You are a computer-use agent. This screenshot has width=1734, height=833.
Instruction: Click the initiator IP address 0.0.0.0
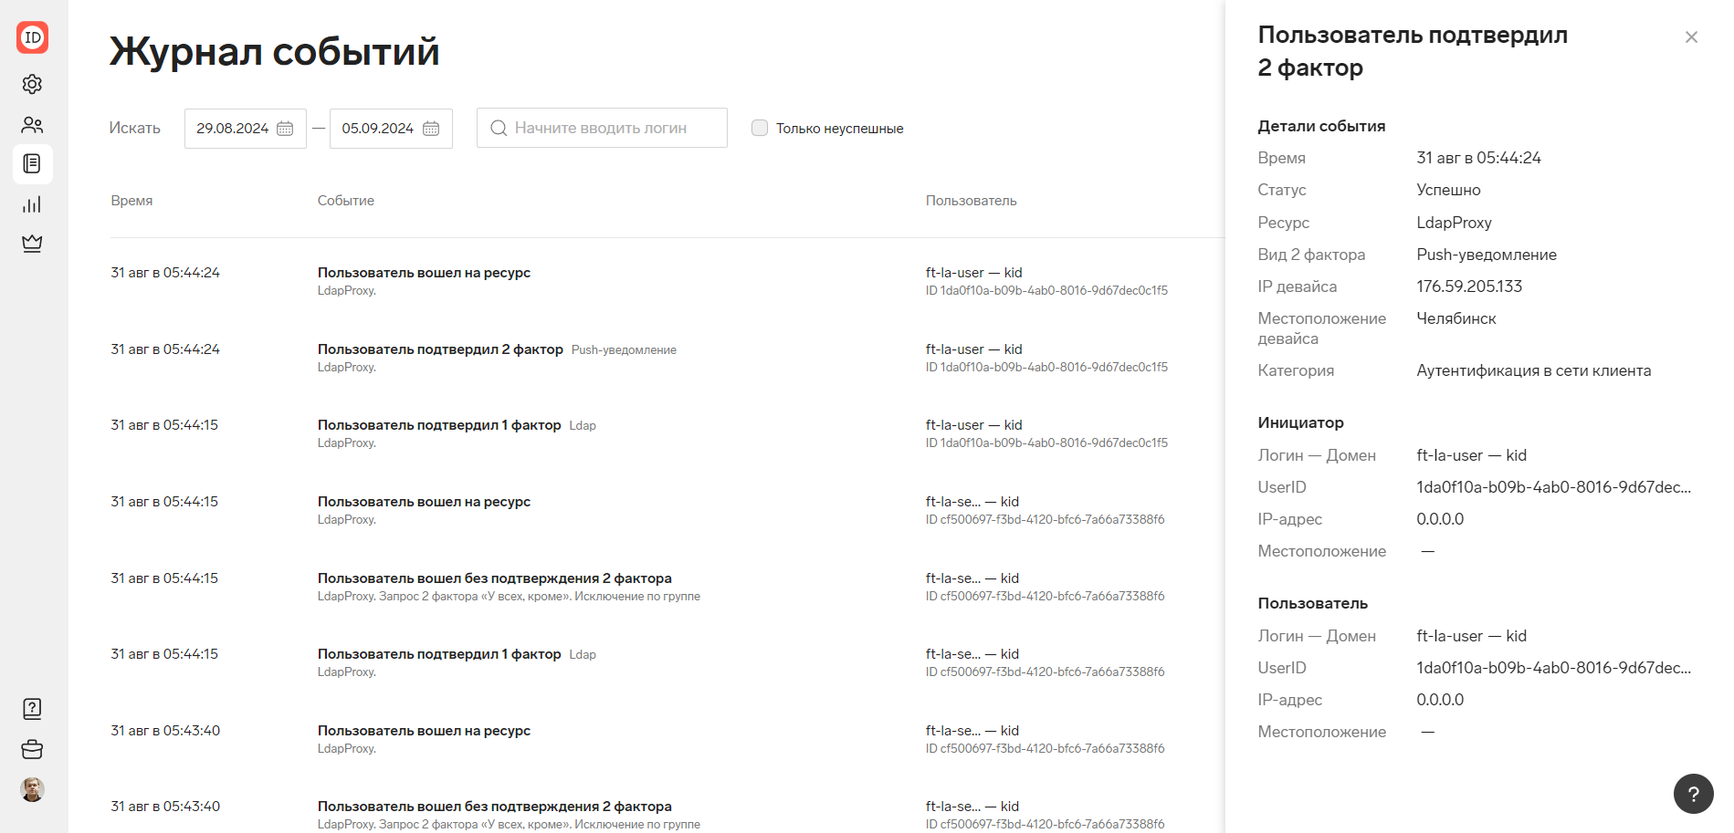[x=1440, y=519]
